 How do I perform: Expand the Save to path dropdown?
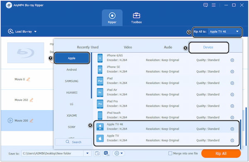click(x=87, y=153)
